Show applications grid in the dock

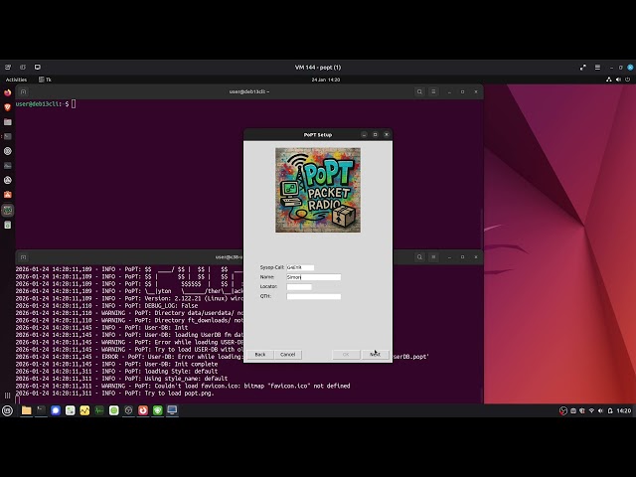click(x=8, y=396)
